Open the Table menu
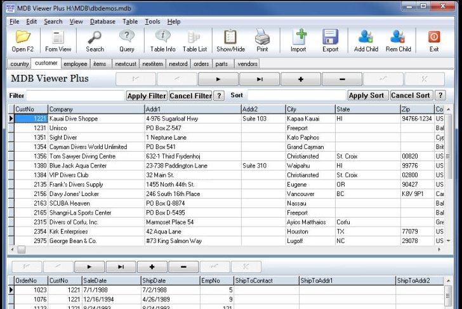Screen dimensions: 462x309 130,22
